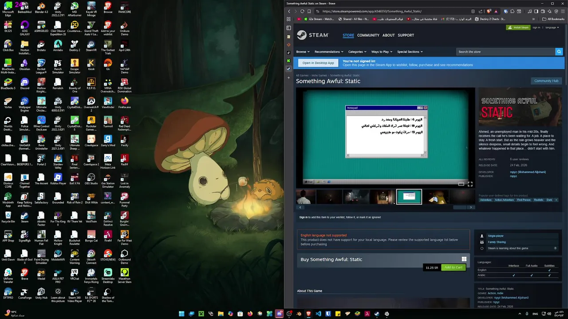Click the Family Sharing feature link
The image size is (568, 319).
(x=497, y=242)
